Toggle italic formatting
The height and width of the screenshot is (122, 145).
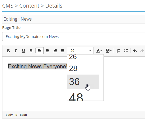16,51
